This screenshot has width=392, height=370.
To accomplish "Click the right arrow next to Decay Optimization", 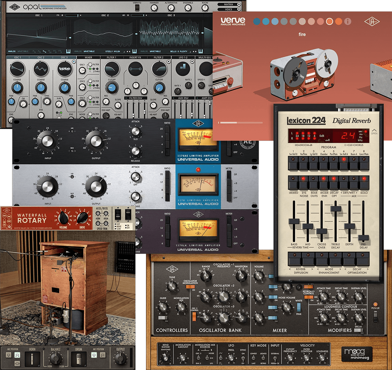I will (x=367, y=269).
